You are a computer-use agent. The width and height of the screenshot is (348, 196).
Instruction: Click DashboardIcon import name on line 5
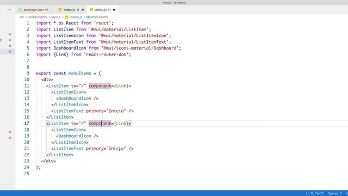[70, 48]
